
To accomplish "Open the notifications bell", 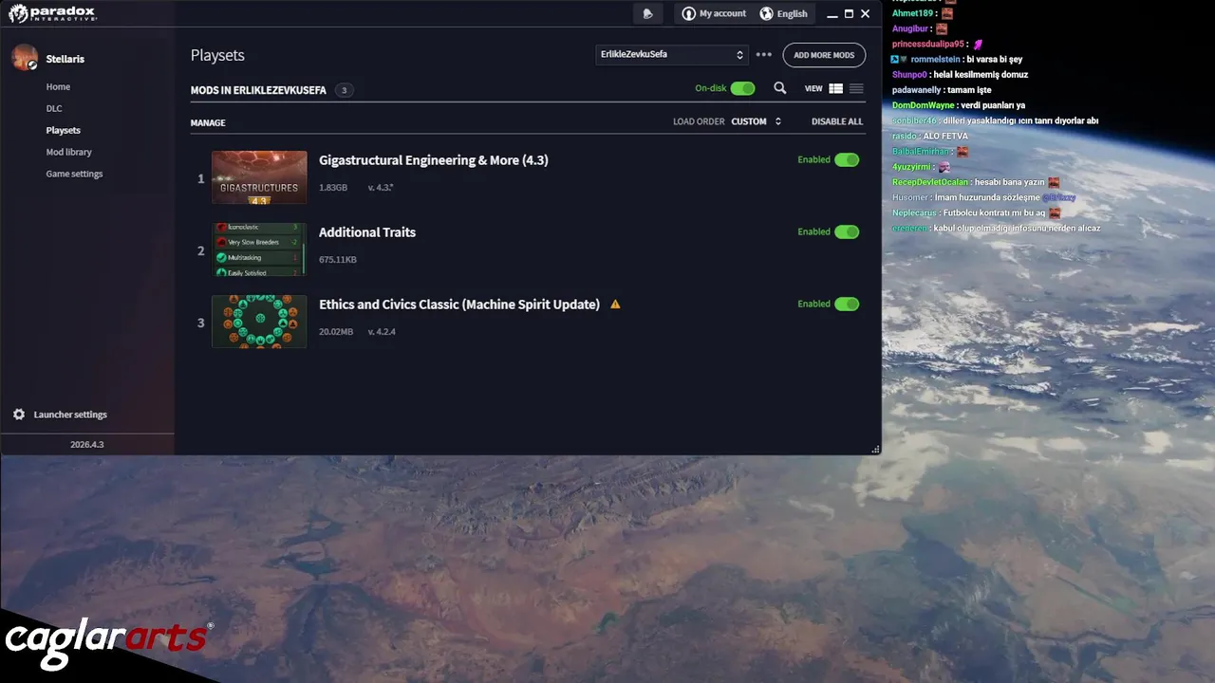I will click(647, 13).
